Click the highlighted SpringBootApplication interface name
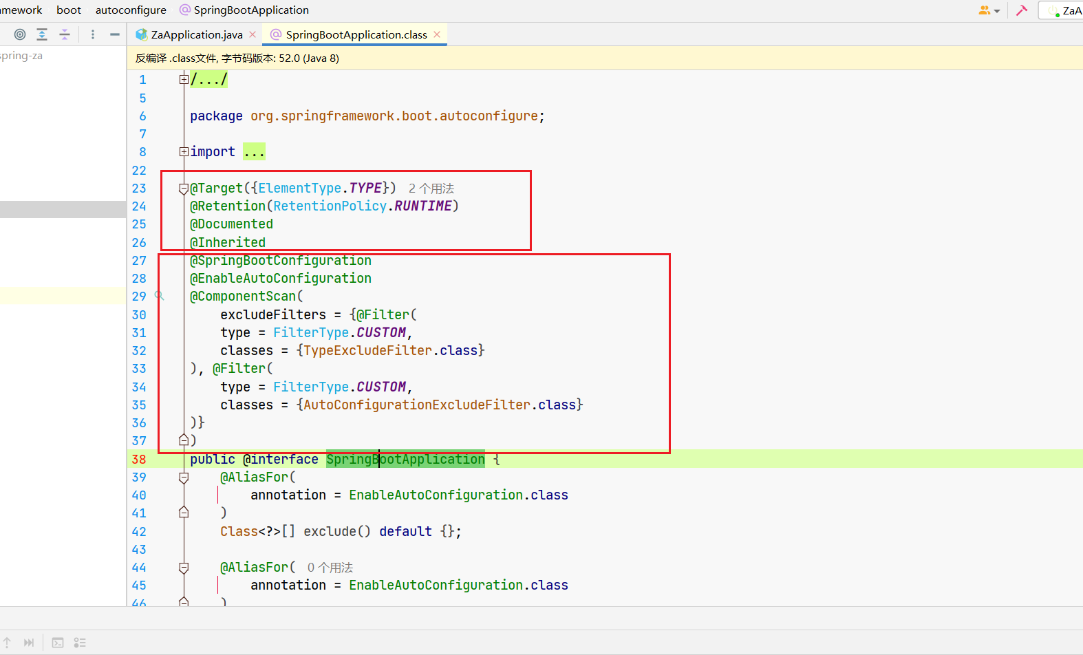 coord(405,459)
